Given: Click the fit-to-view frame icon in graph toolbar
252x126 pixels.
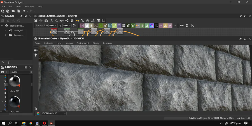Looking at the screenshot, I should (36, 21).
